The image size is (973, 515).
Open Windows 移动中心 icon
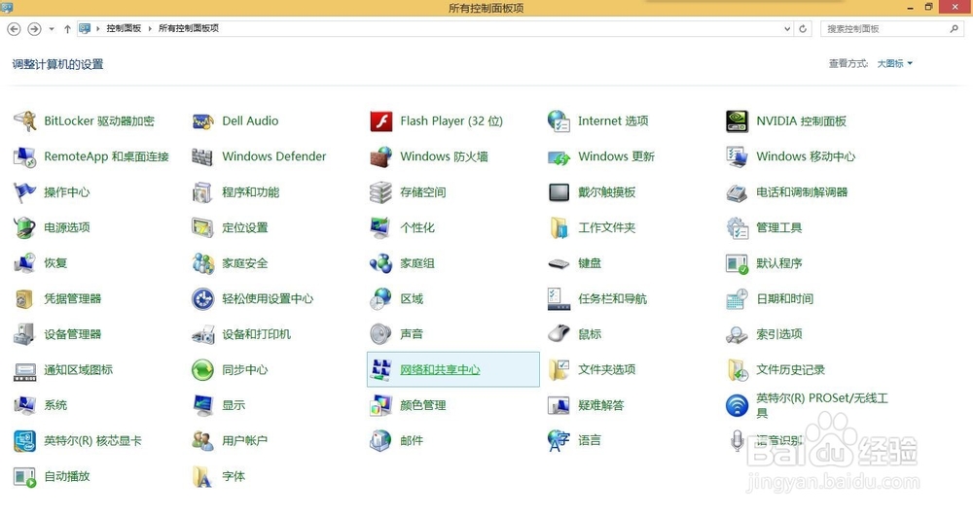[738, 156]
